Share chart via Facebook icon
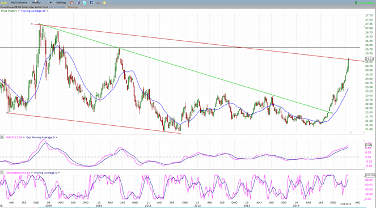 point(91,3)
